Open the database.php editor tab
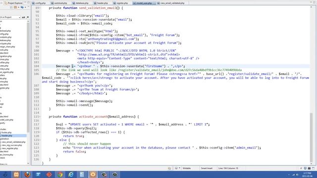 pos(80,3)
